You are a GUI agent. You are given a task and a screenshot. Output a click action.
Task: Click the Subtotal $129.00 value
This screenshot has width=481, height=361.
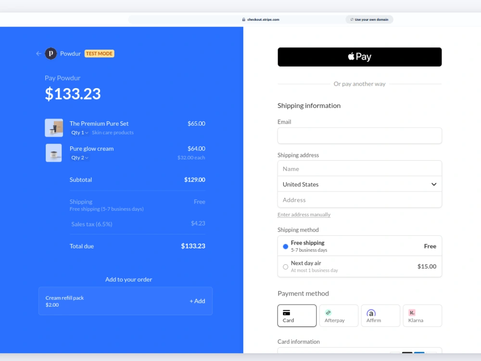pyautogui.click(x=194, y=180)
